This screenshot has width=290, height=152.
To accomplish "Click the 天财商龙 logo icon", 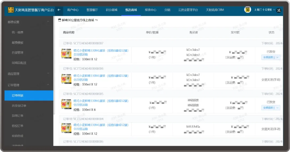I will 11,10.
